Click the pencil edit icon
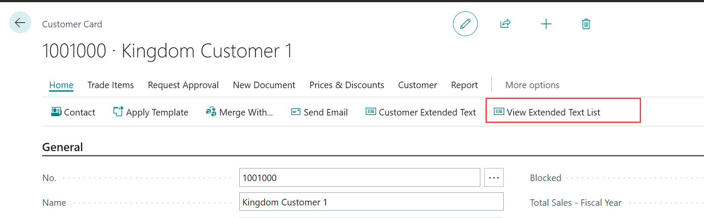The image size is (704, 218). [465, 24]
